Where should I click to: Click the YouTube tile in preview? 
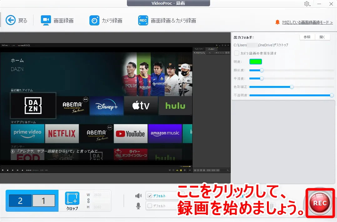click(x=131, y=134)
